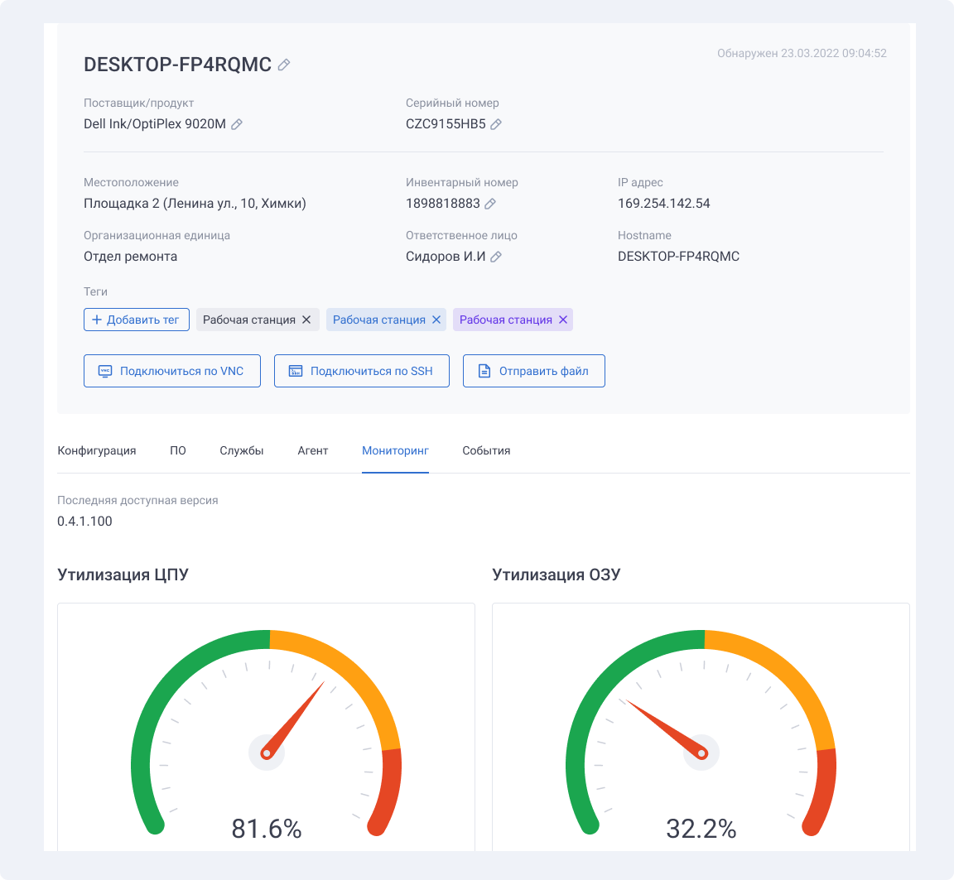
Task: Open the Службы tab
Action: point(242,450)
